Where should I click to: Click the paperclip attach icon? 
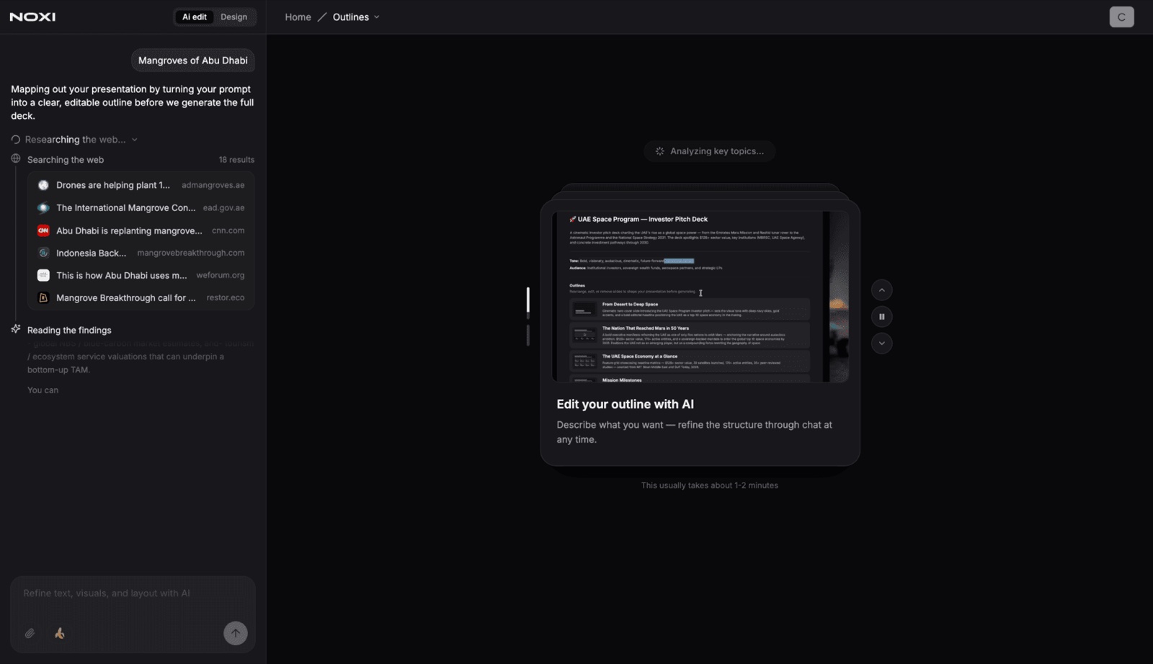[30, 633]
